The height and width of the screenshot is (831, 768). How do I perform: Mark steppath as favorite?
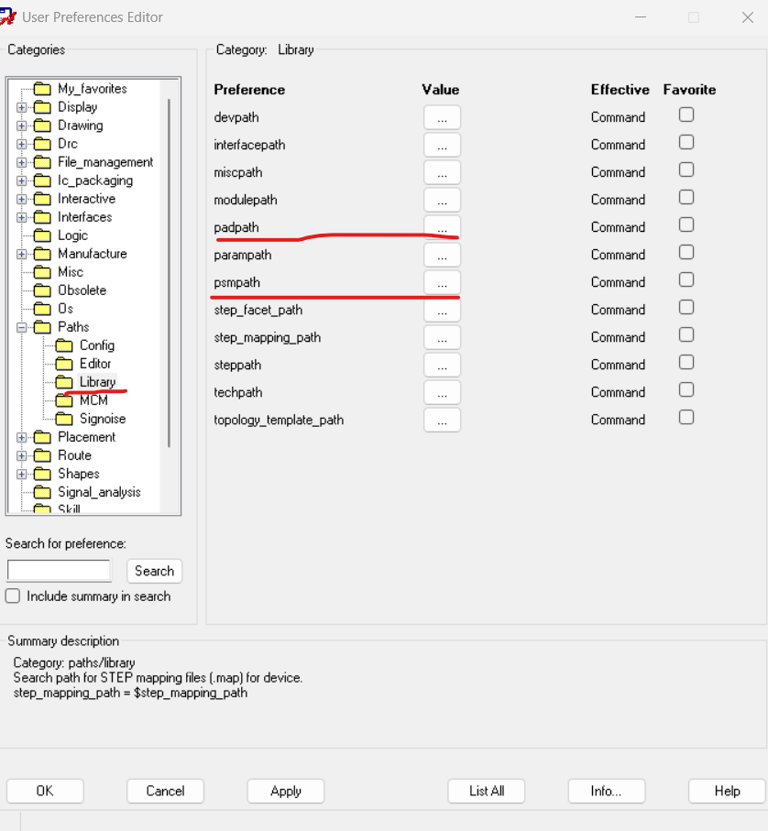pos(686,363)
